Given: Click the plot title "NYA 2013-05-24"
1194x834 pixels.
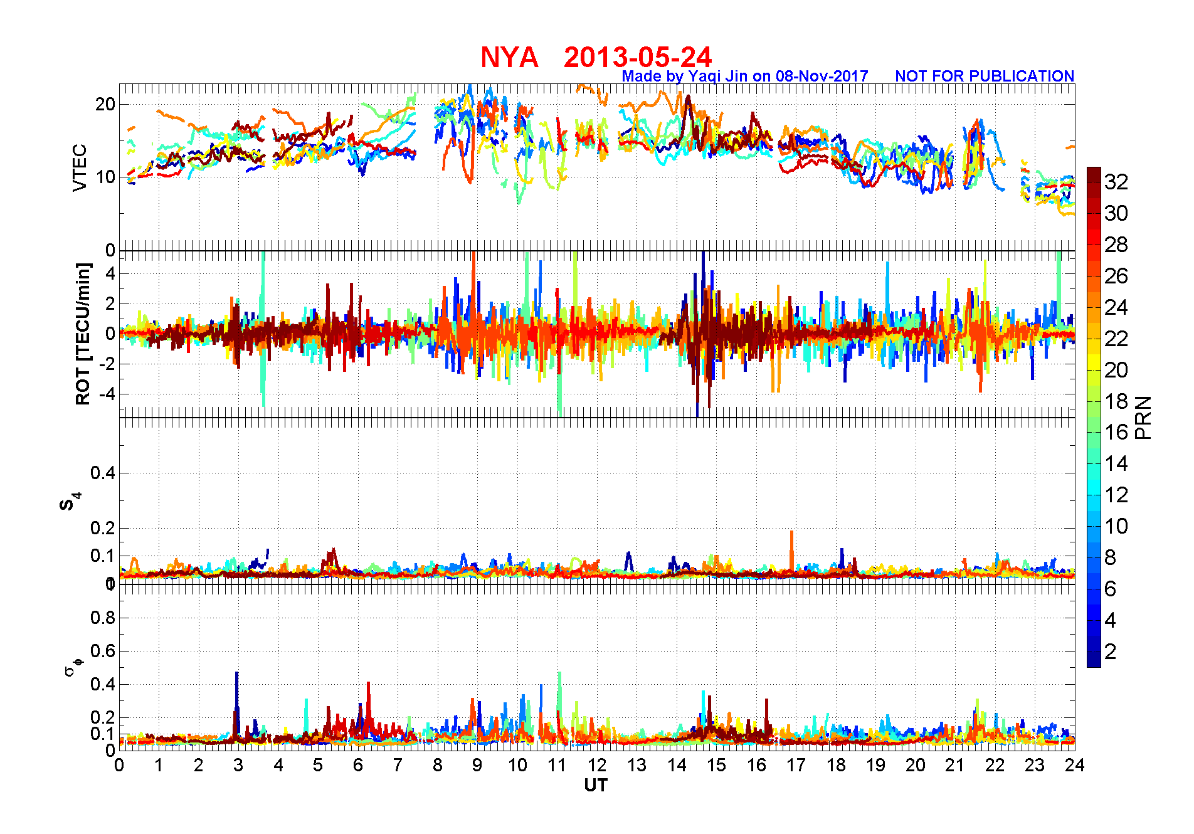Looking at the screenshot, I should (596, 57).
